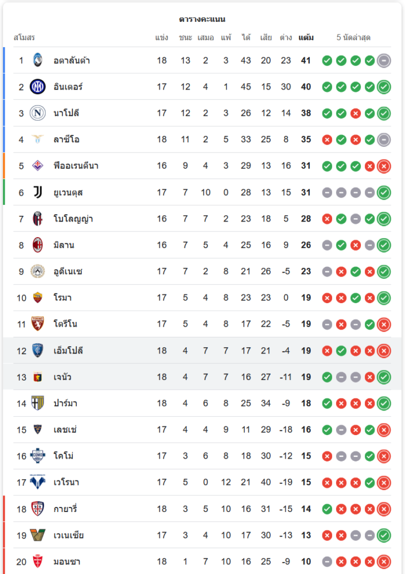The width and height of the screenshot is (405, 574).
Task: Click the Roma club crest icon
Action: click(38, 298)
